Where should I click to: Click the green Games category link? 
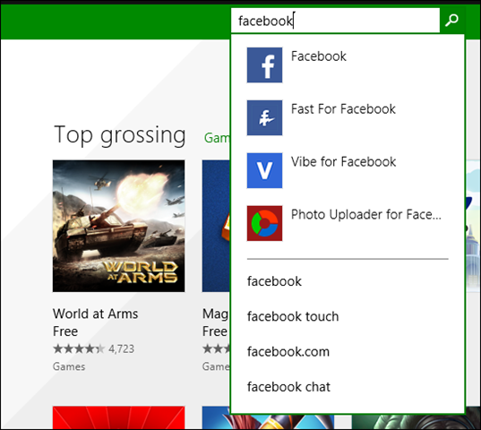(217, 138)
